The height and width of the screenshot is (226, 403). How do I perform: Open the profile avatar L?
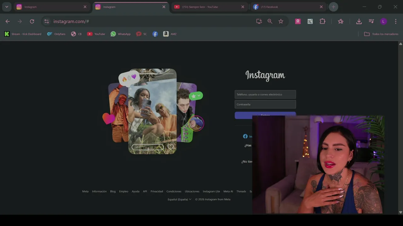pos(383,21)
